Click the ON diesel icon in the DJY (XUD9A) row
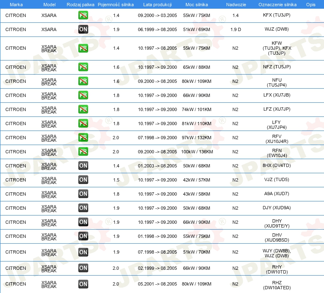The height and width of the screenshot is (293, 324). tap(83, 208)
